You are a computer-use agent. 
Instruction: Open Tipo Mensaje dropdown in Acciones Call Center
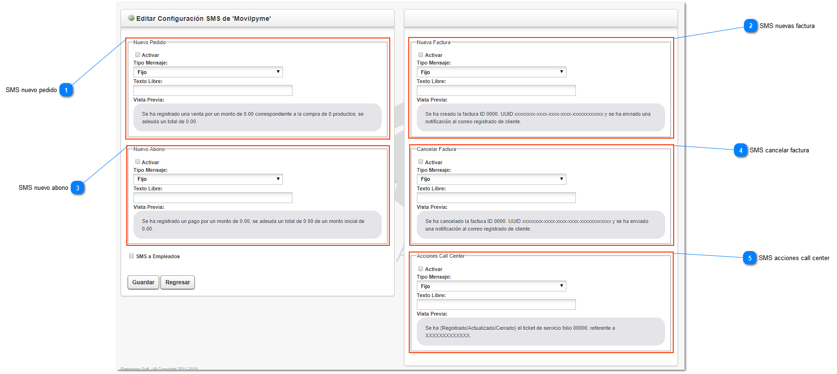491,286
